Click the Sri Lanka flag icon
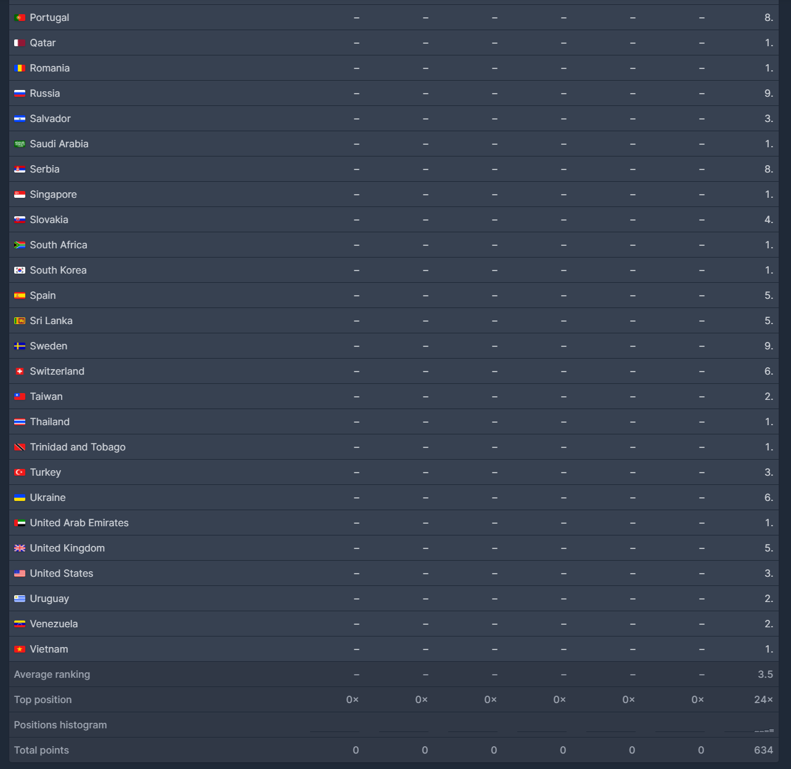The height and width of the screenshot is (769, 791). [20, 321]
